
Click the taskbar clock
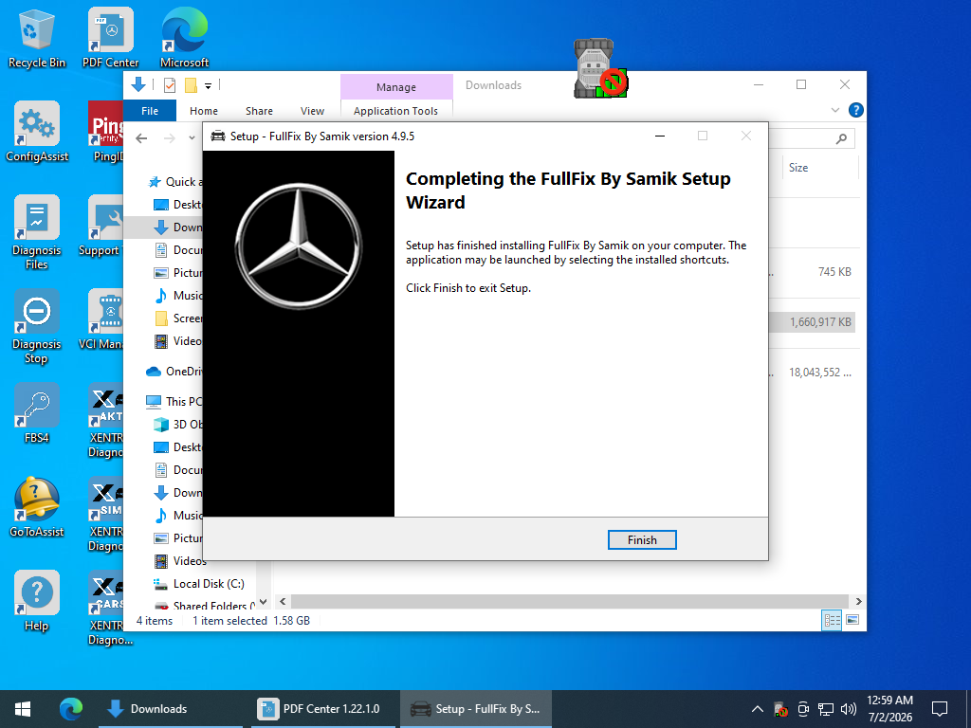tap(889, 709)
